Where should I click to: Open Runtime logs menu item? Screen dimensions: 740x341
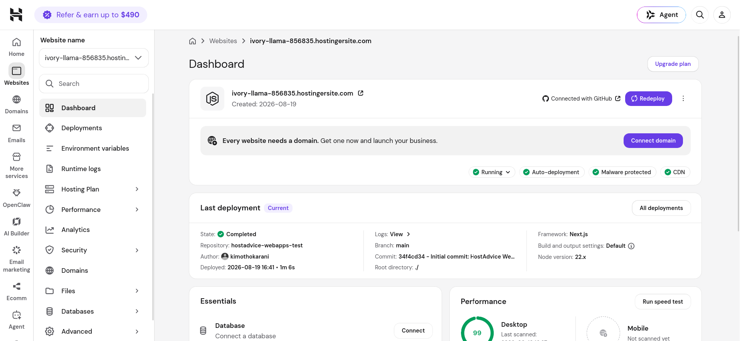point(92,169)
